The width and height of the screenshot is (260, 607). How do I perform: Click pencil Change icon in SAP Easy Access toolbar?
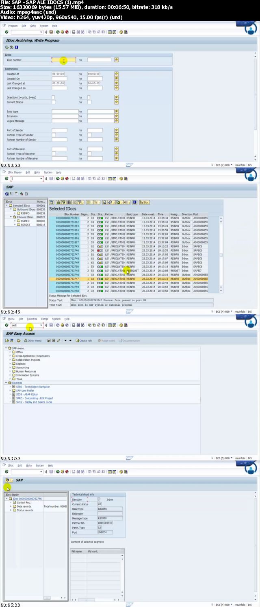tap(58, 340)
